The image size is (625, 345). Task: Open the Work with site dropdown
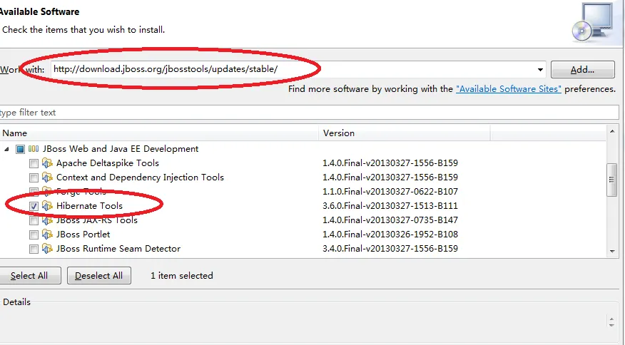click(540, 70)
